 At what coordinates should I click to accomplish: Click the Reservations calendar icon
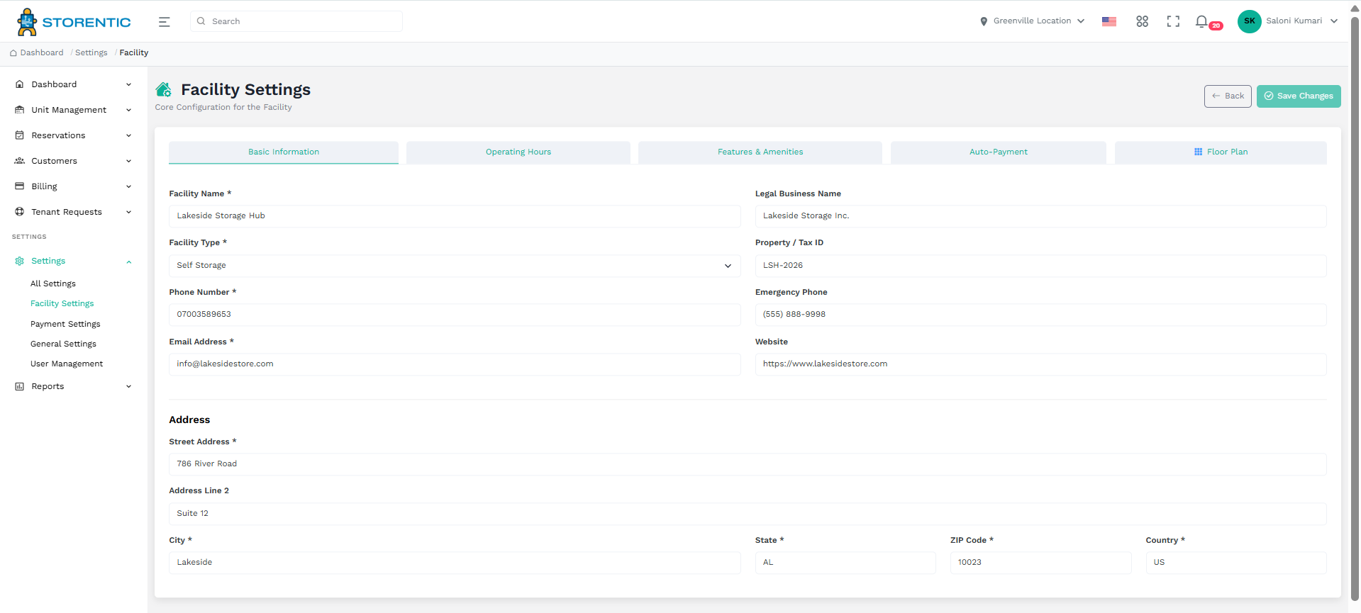click(x=20, y=135)
